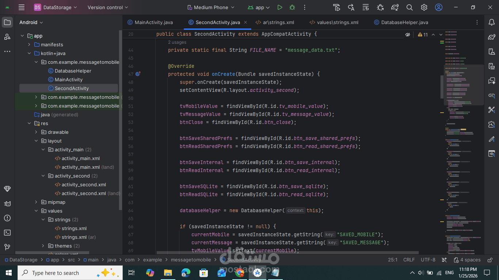Open the Android project view dropdown
Image resolution: width=499 pixels, height=280 pixels.
[x=31, y=22]
